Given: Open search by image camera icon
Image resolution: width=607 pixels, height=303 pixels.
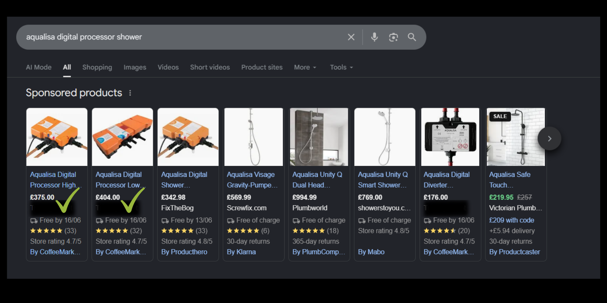Looking at the screenshot, I should pos(393,37).
